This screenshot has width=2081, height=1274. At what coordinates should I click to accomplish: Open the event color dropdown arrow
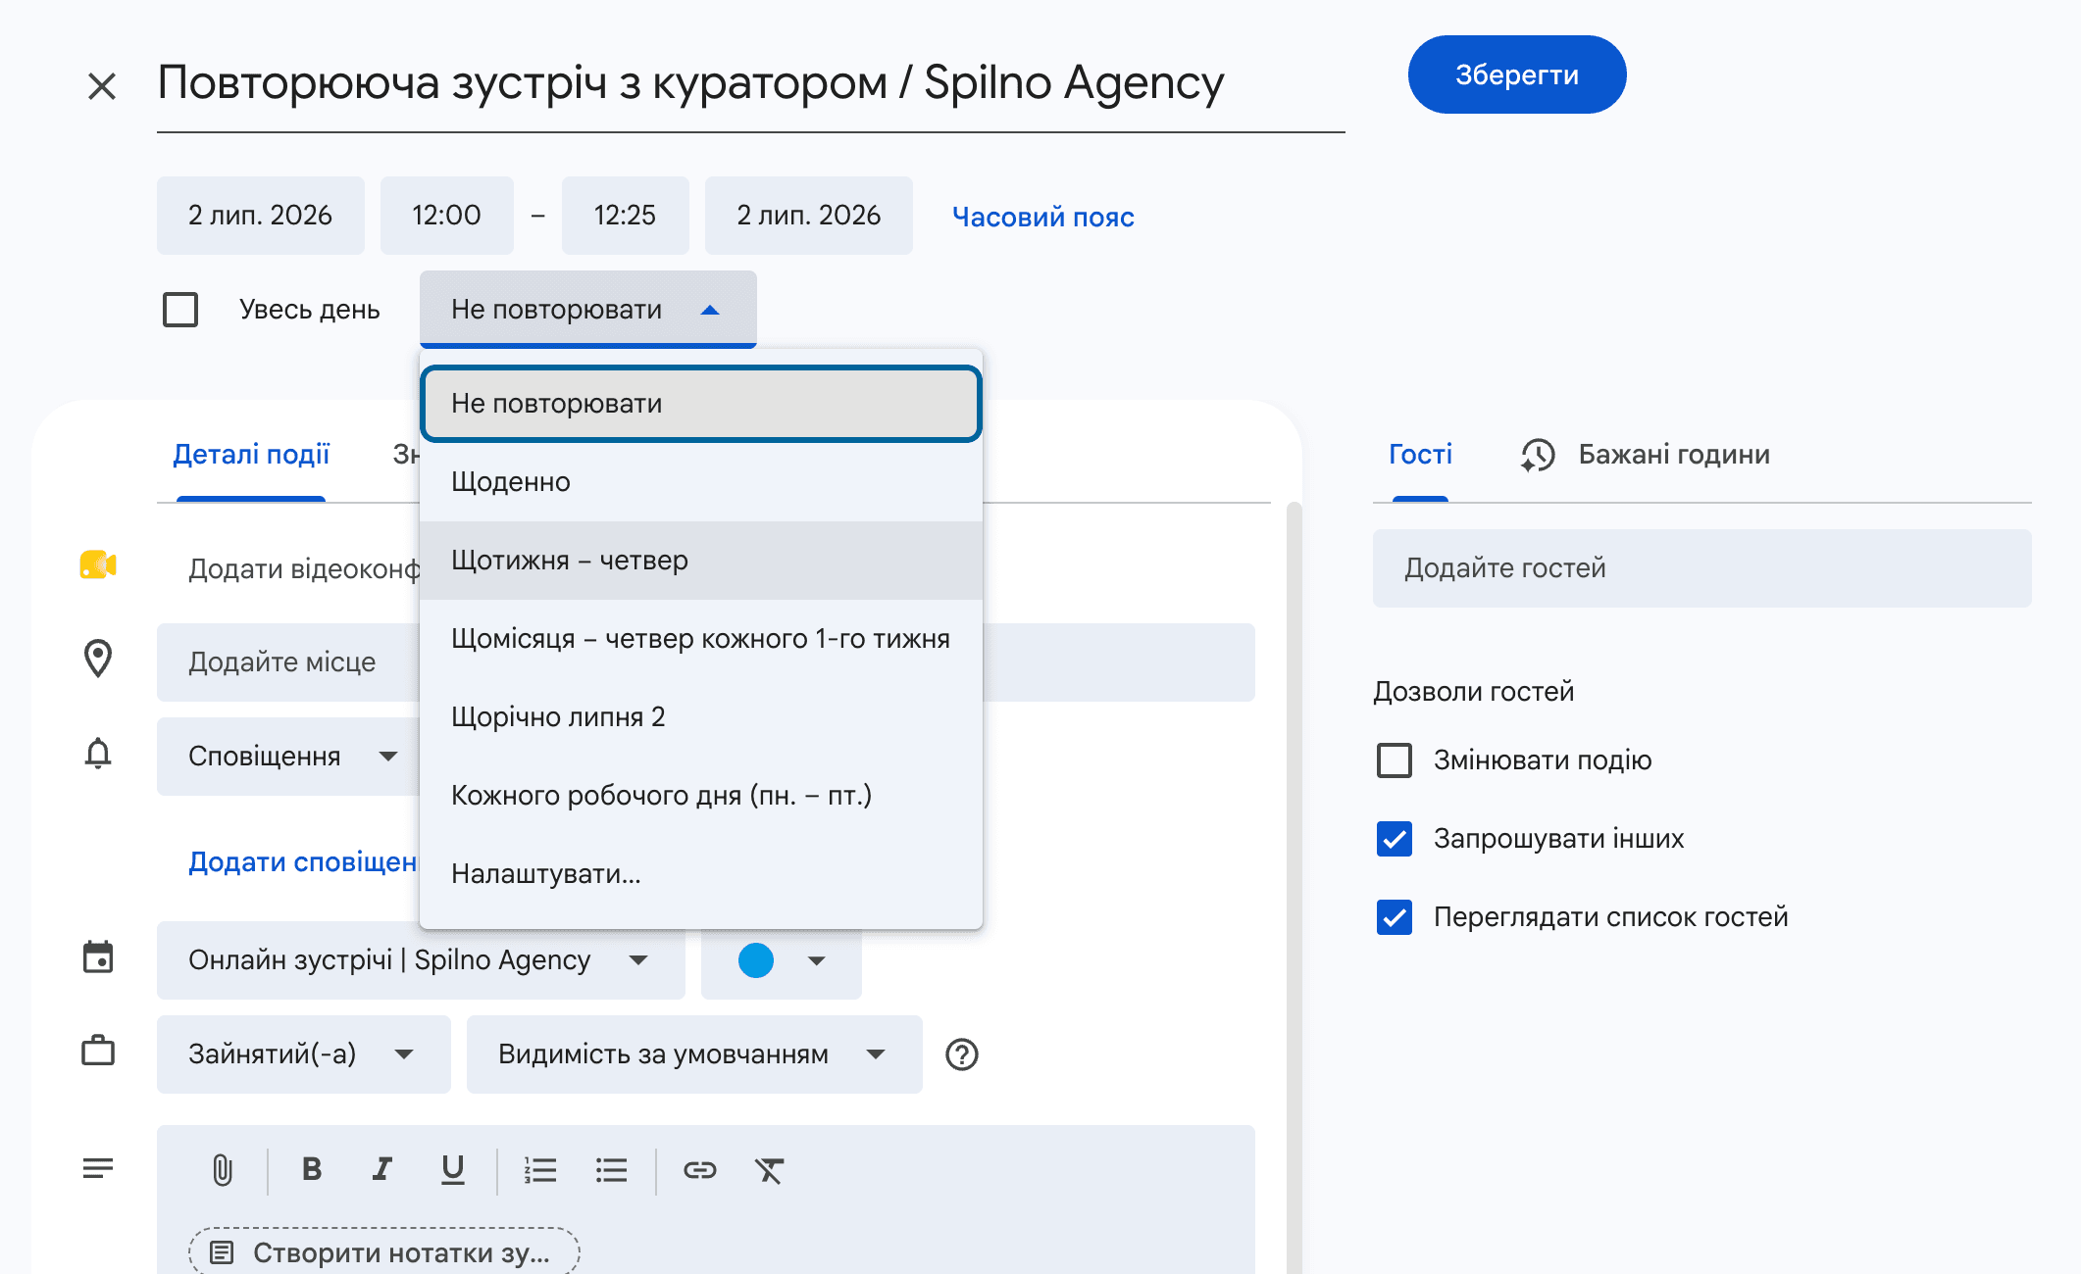click(x=817, y=960)
